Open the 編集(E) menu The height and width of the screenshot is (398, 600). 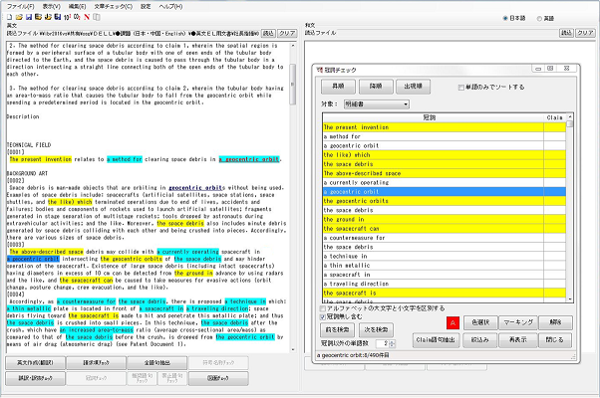pyautogui.click(x=77, y=7)
